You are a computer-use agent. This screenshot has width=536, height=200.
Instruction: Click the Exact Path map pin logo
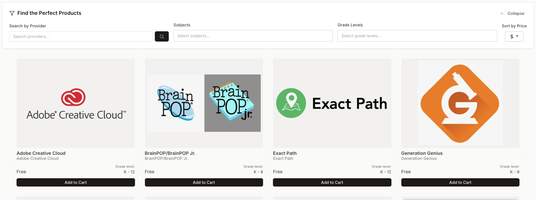click(291, 103)
